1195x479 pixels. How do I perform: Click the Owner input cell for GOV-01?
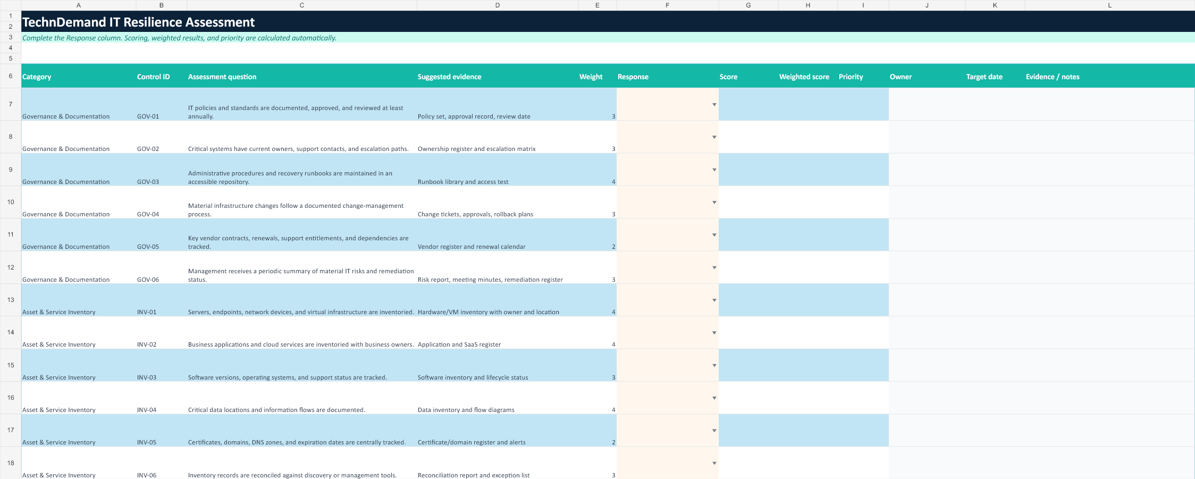point(927,104)
